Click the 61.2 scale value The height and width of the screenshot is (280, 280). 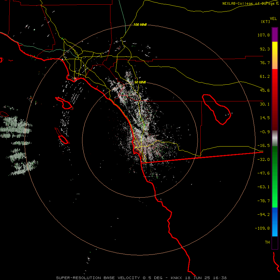pyautogui.click(x=265, y=77)
